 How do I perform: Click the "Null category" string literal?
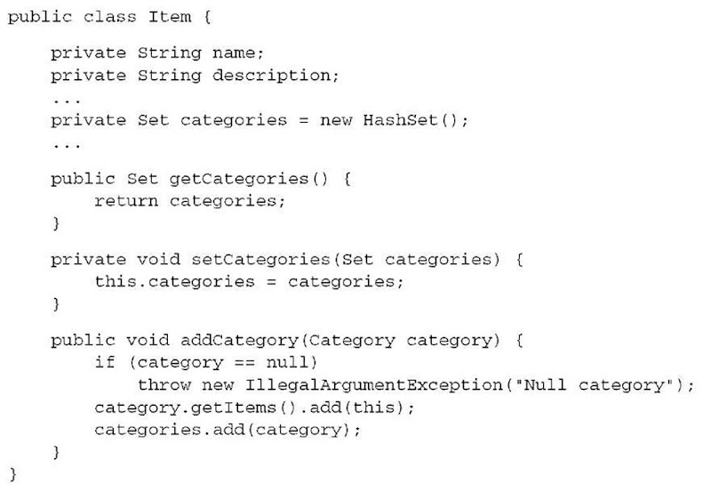click(596, 384)
